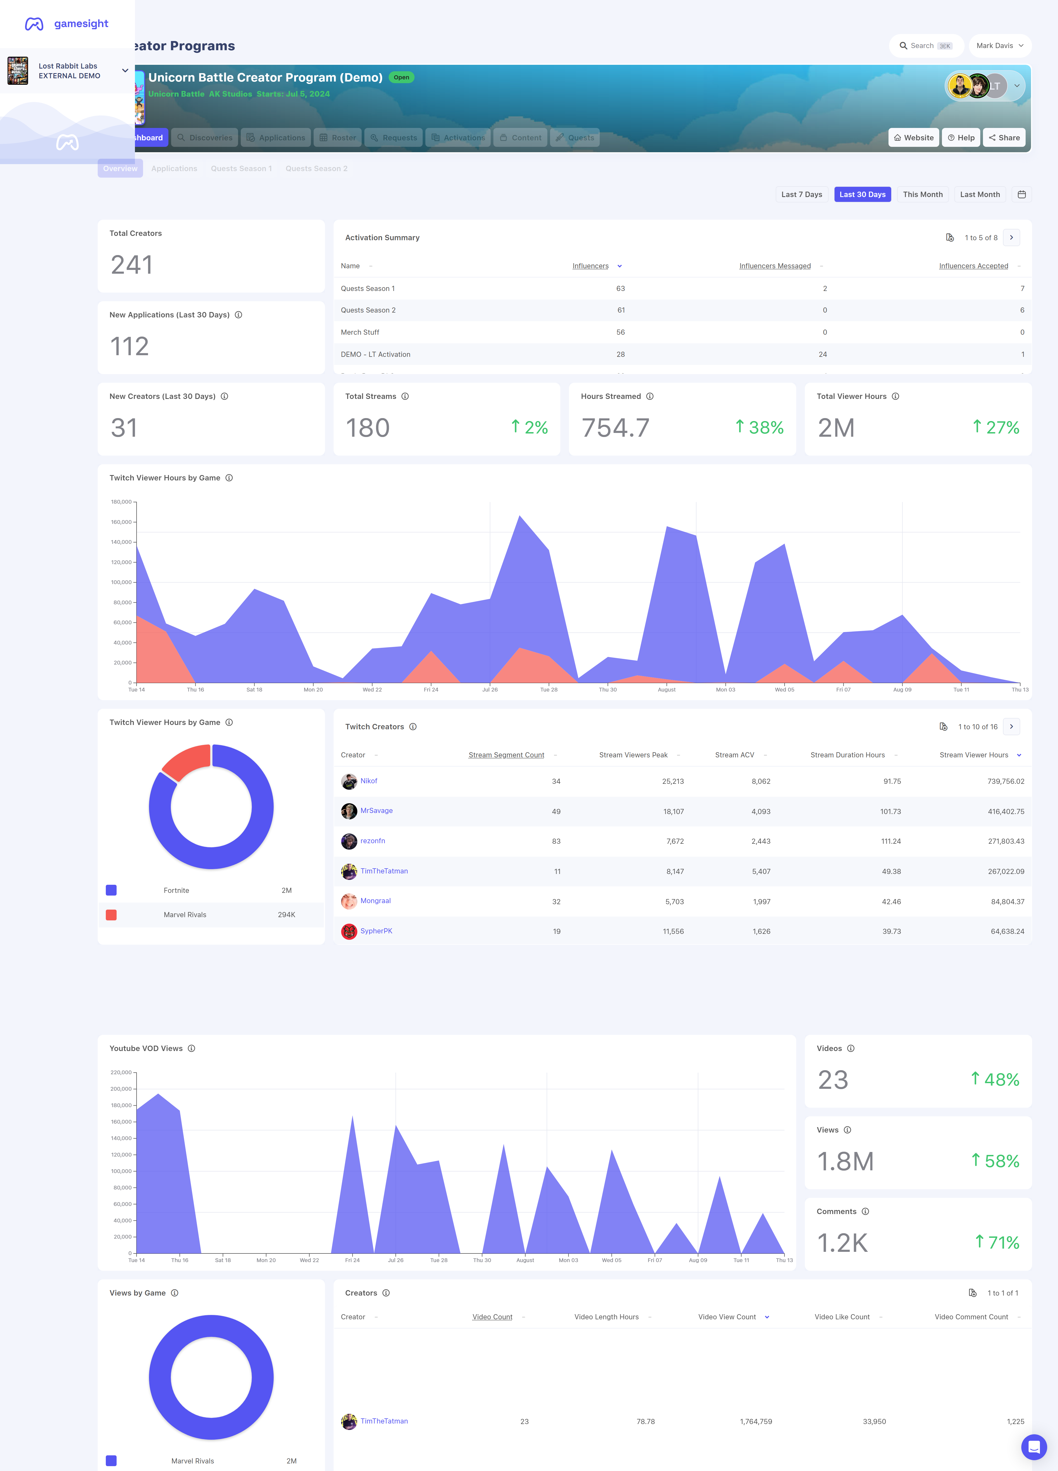This screenshot has width=1058, height=1471.
Task: Open the chat support widget
Action: point(1033,1446)
